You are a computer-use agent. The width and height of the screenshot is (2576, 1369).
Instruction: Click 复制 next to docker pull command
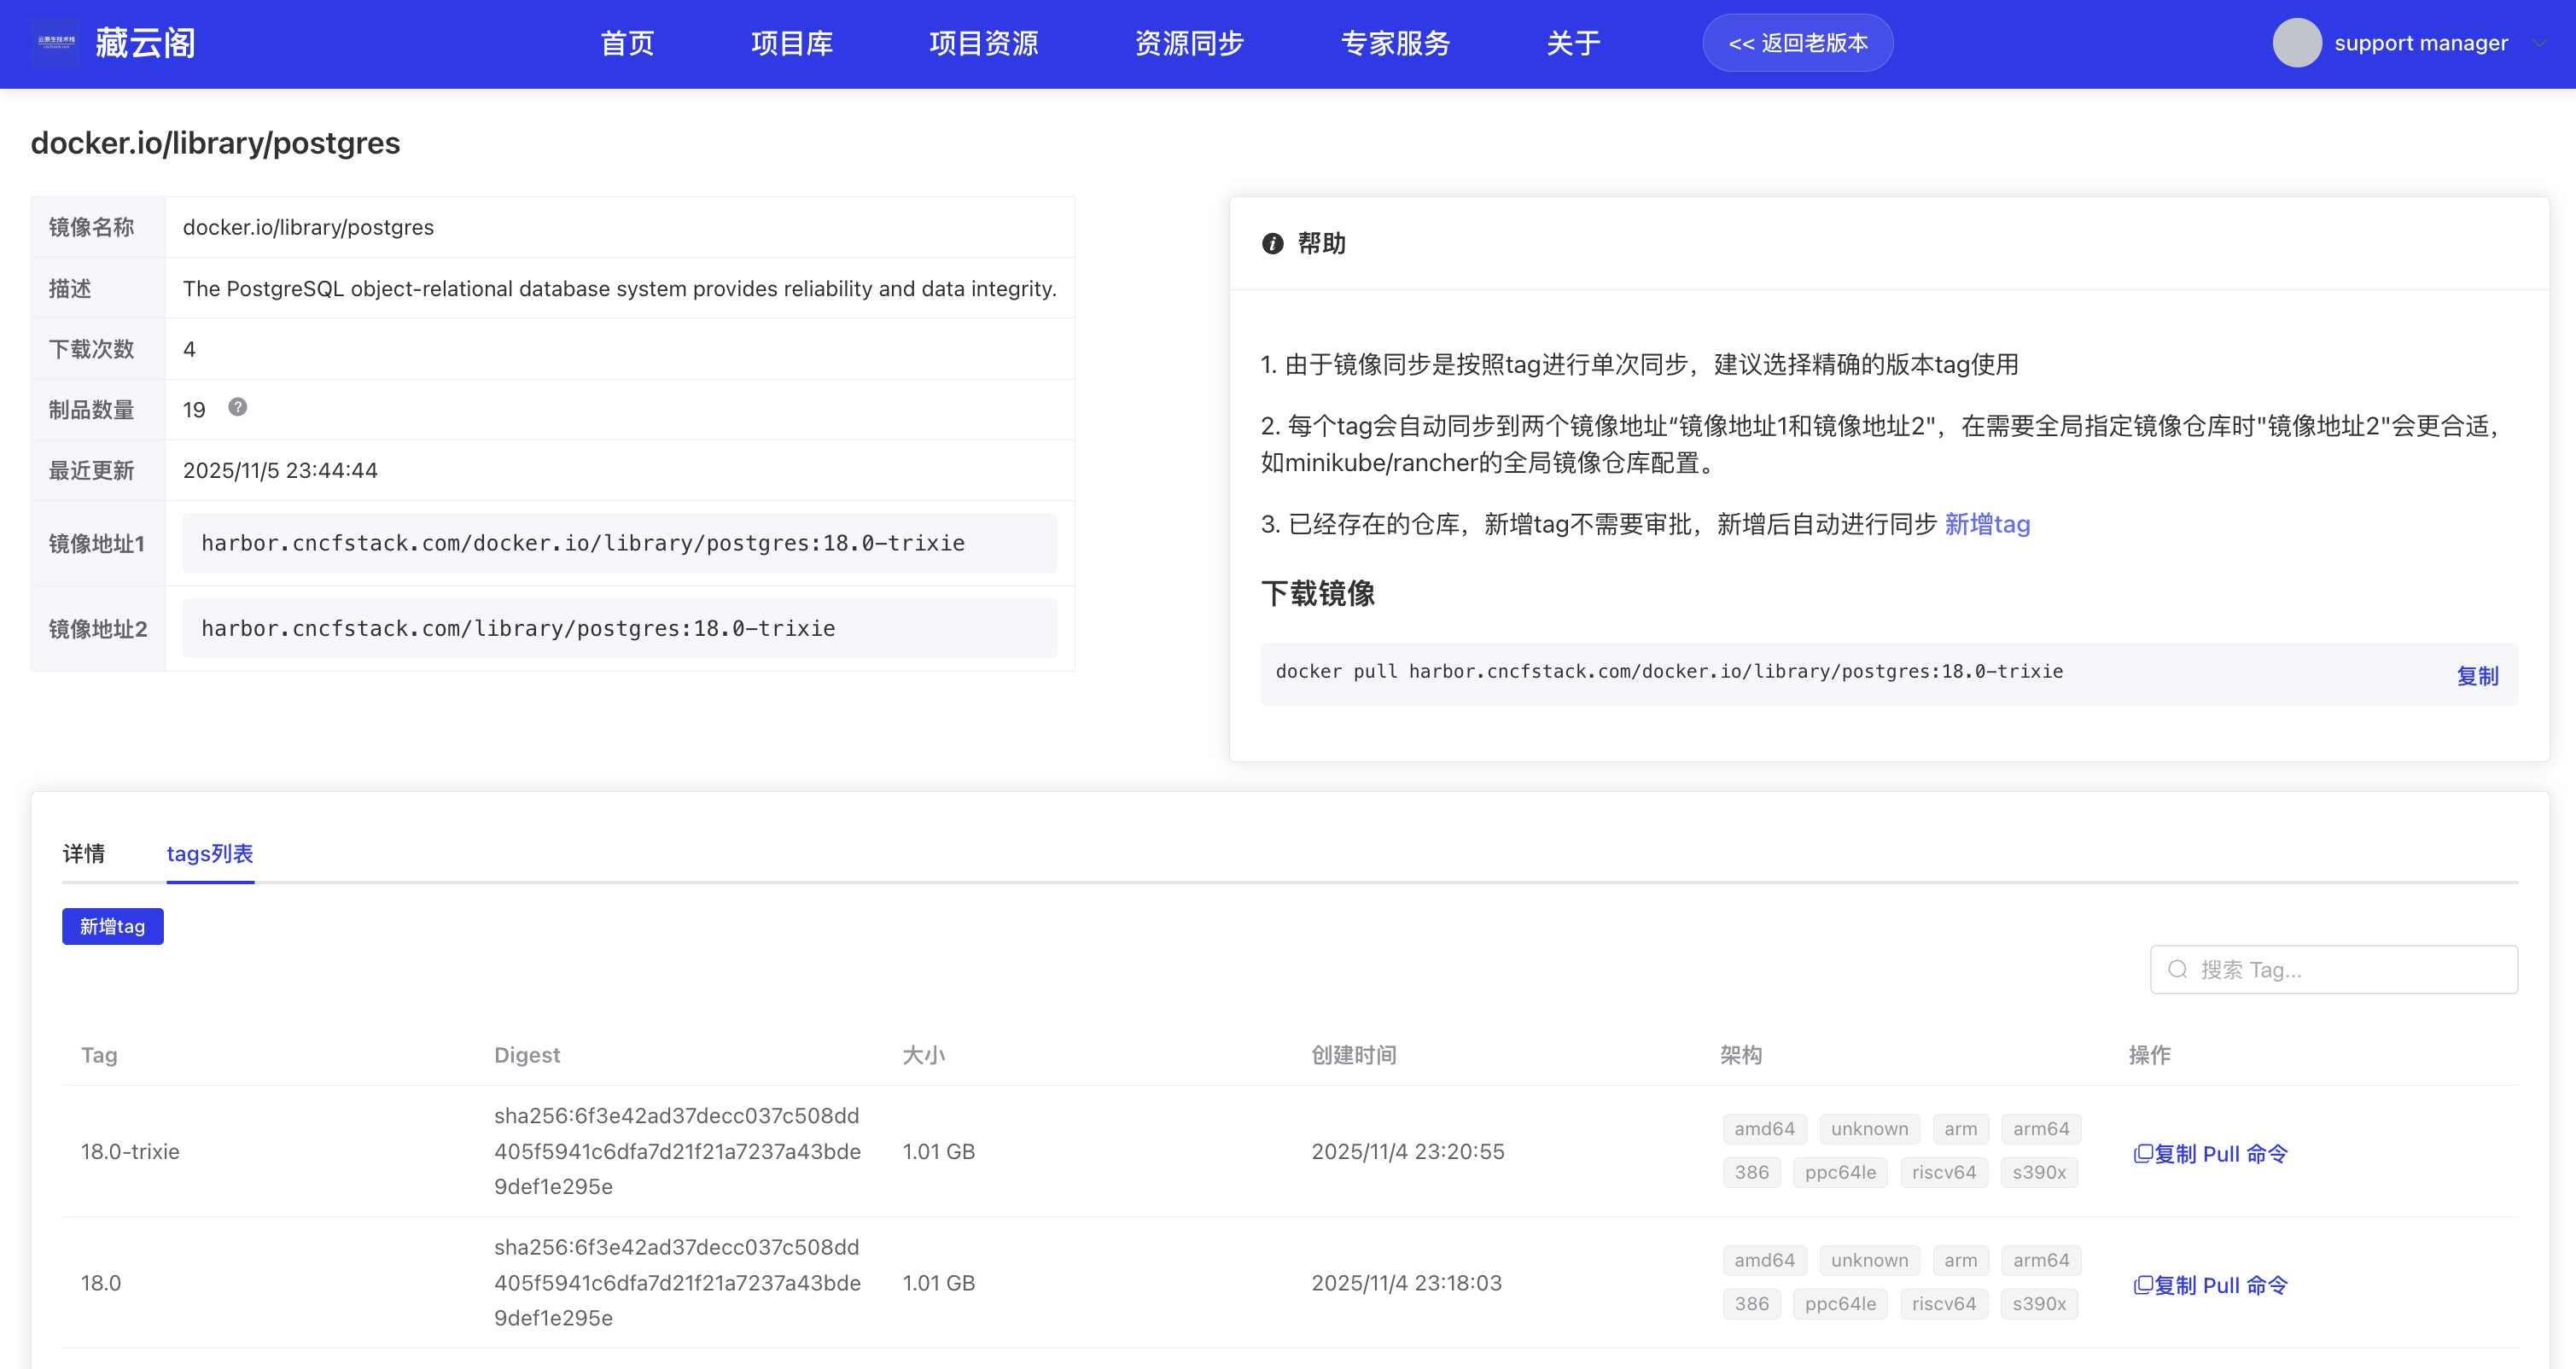[x=2477, y=676]
